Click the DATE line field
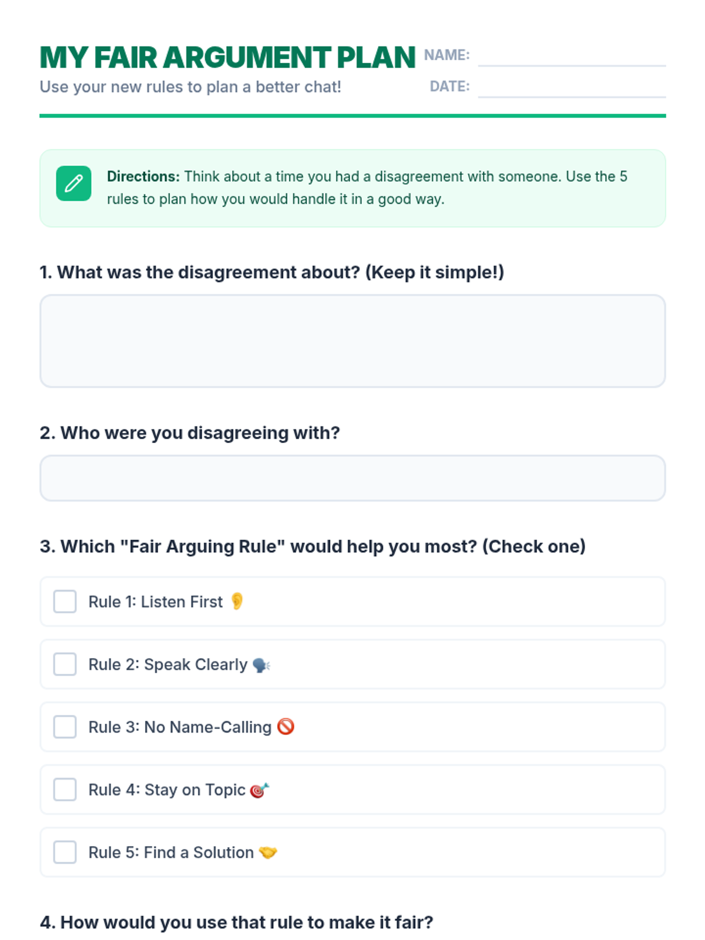The height and width of the screenshot is (940, 705). 572,87
